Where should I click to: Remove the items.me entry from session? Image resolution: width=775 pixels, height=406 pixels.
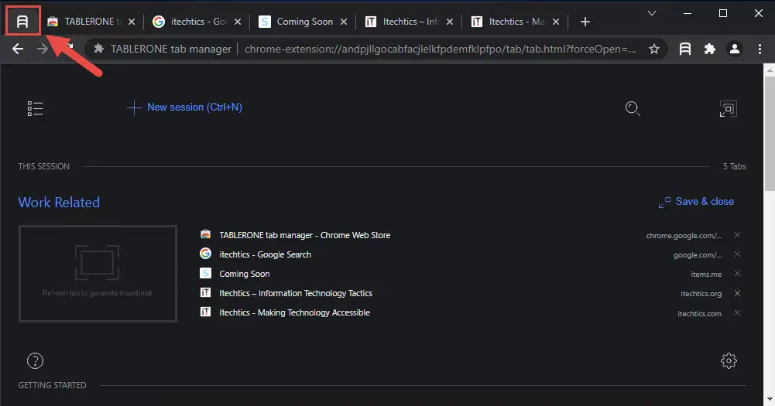[737, 273]
